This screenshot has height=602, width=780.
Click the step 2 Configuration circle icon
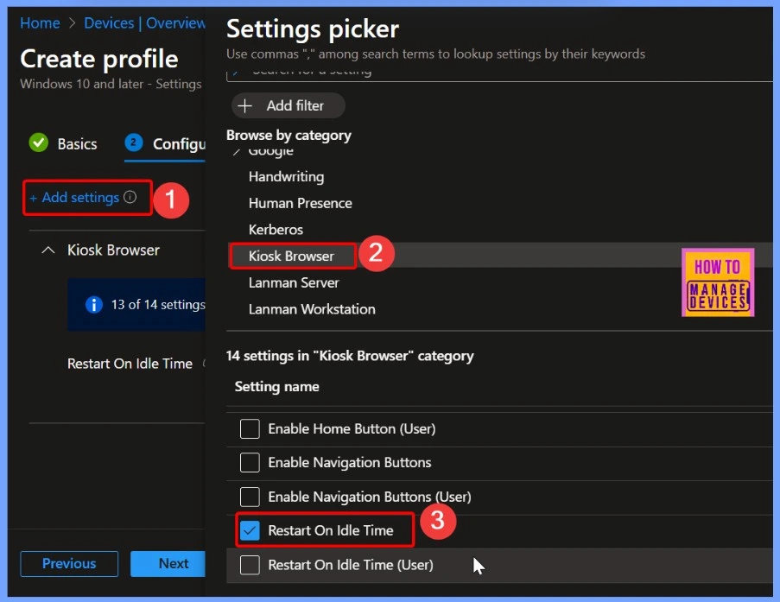click(x=133, y=143)
